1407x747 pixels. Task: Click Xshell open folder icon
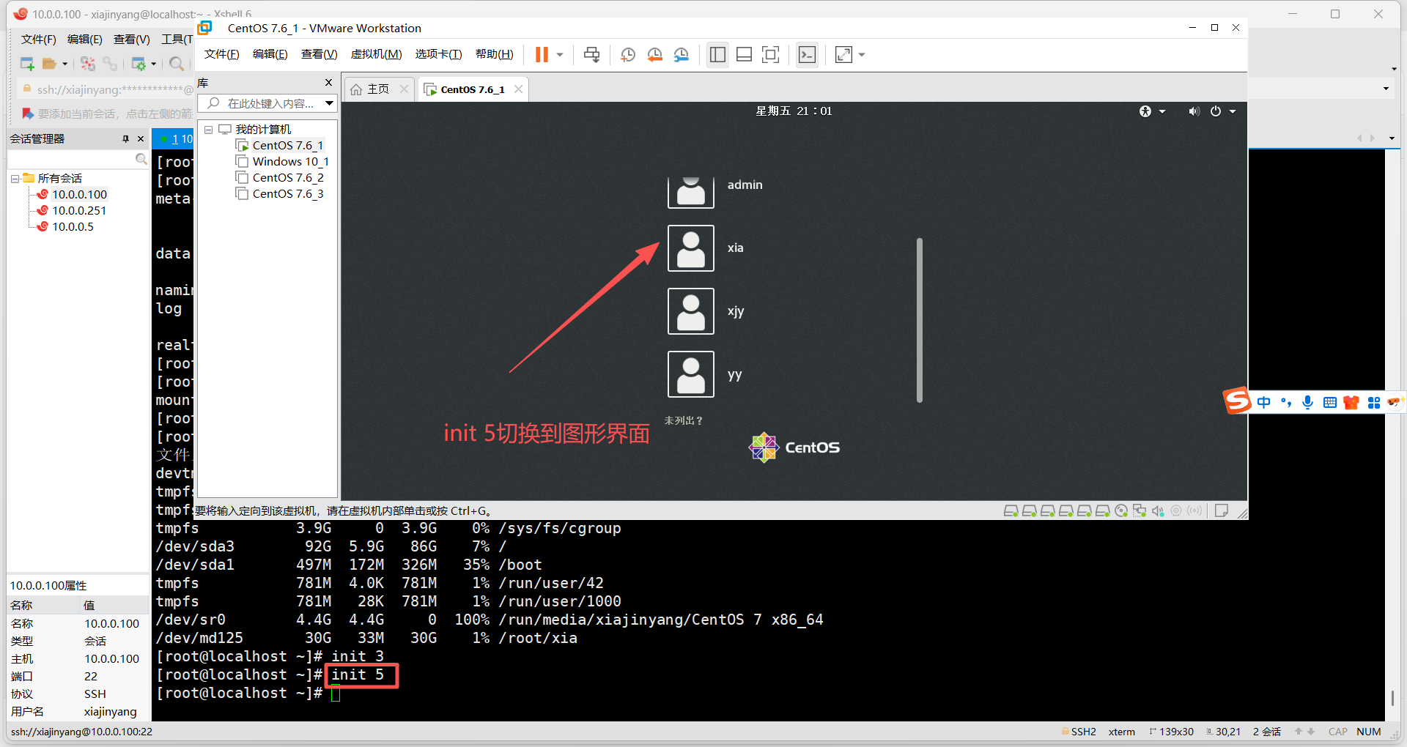pyautogui.click(x=49, y=64)
